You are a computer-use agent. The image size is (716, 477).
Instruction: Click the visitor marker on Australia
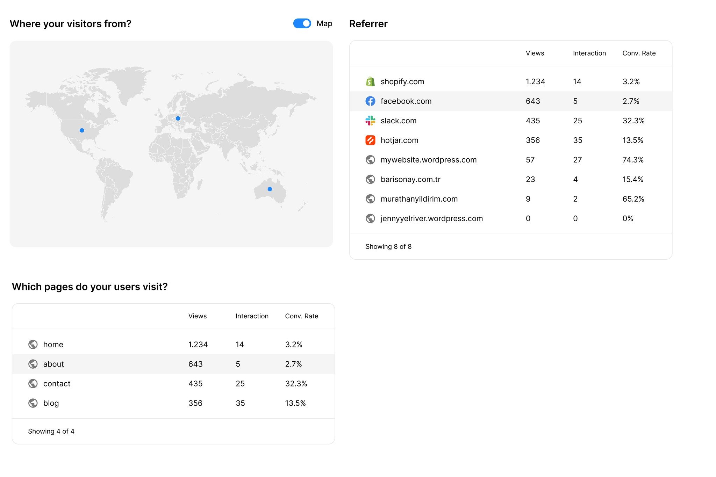pyautogui.click(x=269, y=189)
